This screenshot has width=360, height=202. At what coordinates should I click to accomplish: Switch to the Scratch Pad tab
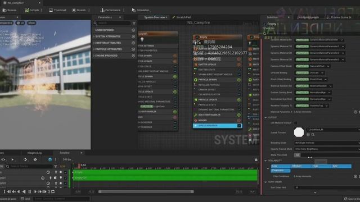pyautogui.click(x=181, y=17)
